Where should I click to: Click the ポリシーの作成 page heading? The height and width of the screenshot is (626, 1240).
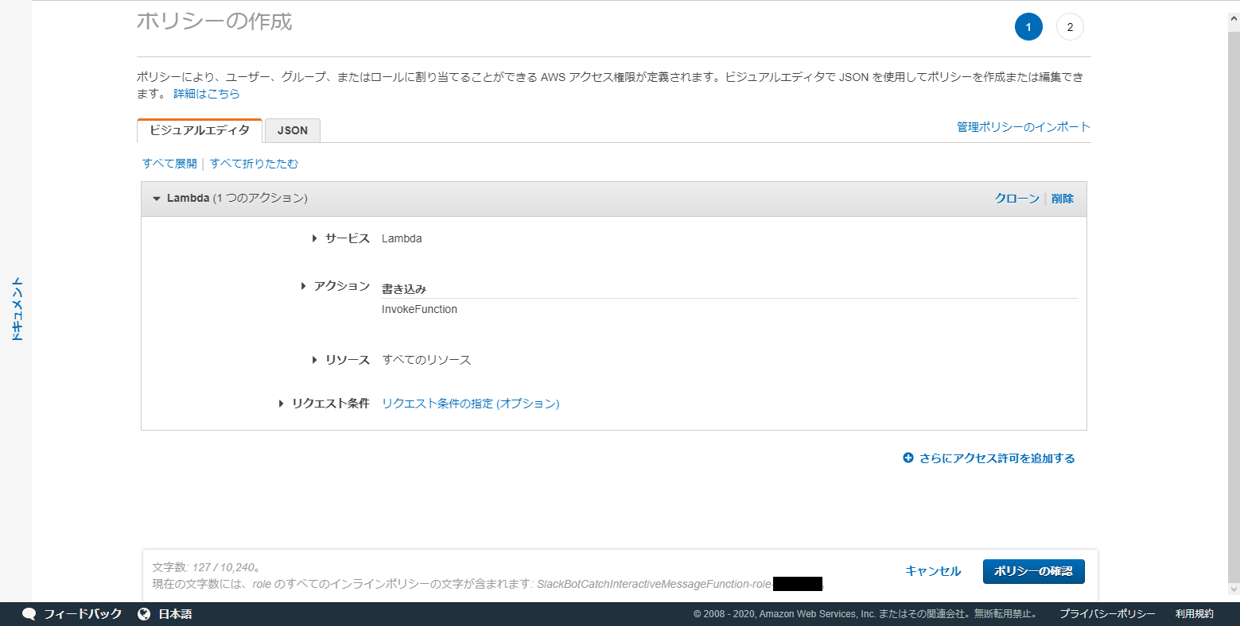click(x=215, y=21)
